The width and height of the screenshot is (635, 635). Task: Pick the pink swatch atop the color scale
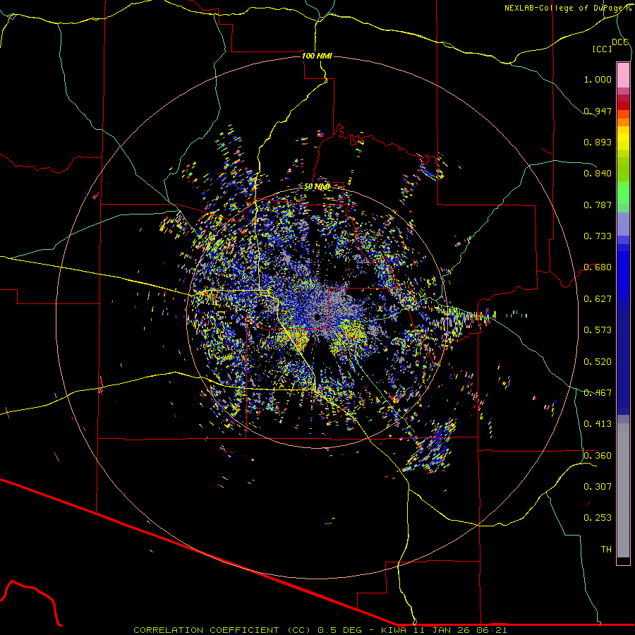click(x=623, y=75)
